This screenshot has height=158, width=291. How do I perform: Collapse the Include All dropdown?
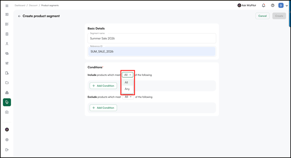point(128,75)
